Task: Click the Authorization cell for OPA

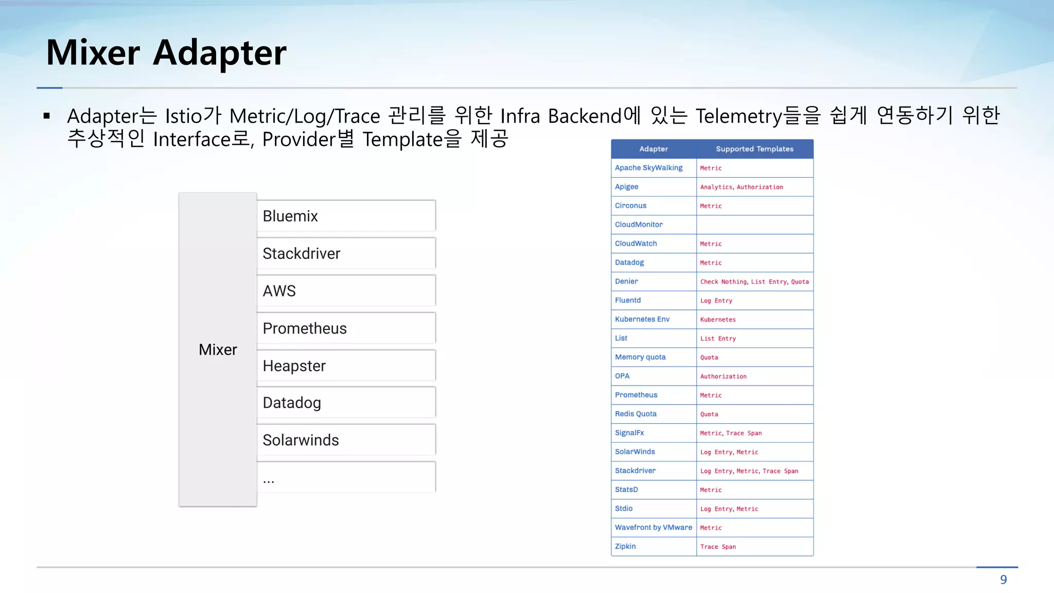Action: [x=755, y=376]
